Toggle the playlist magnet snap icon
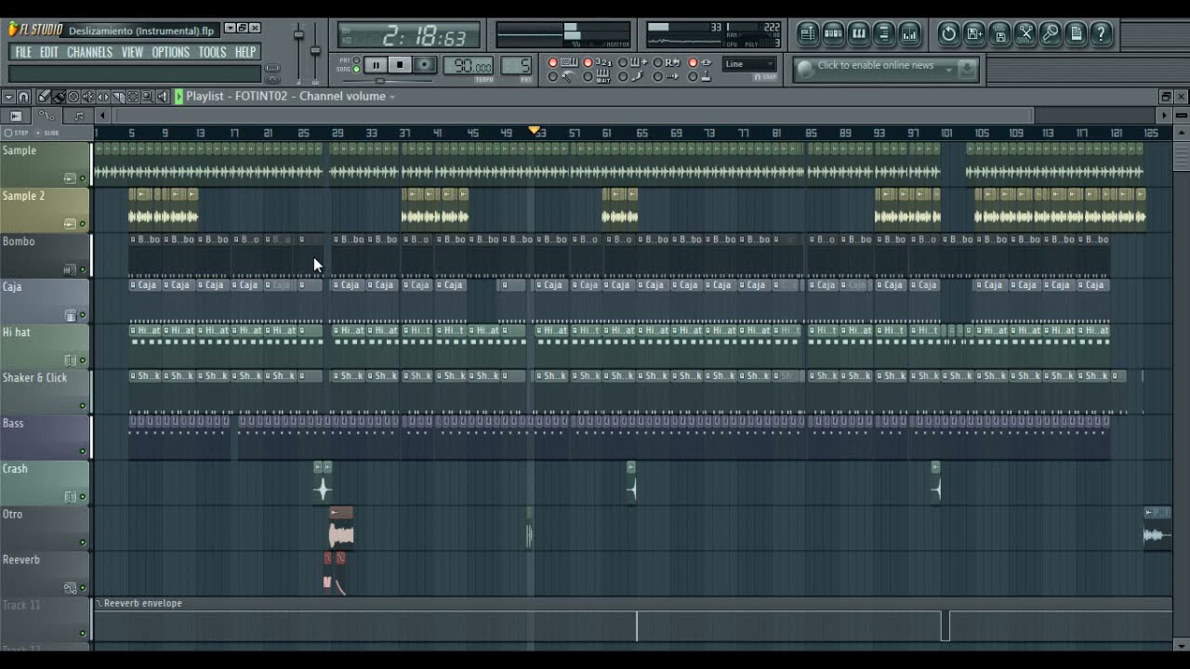Viewport: 1190px width, 669px height. click(x=24, y=97)
